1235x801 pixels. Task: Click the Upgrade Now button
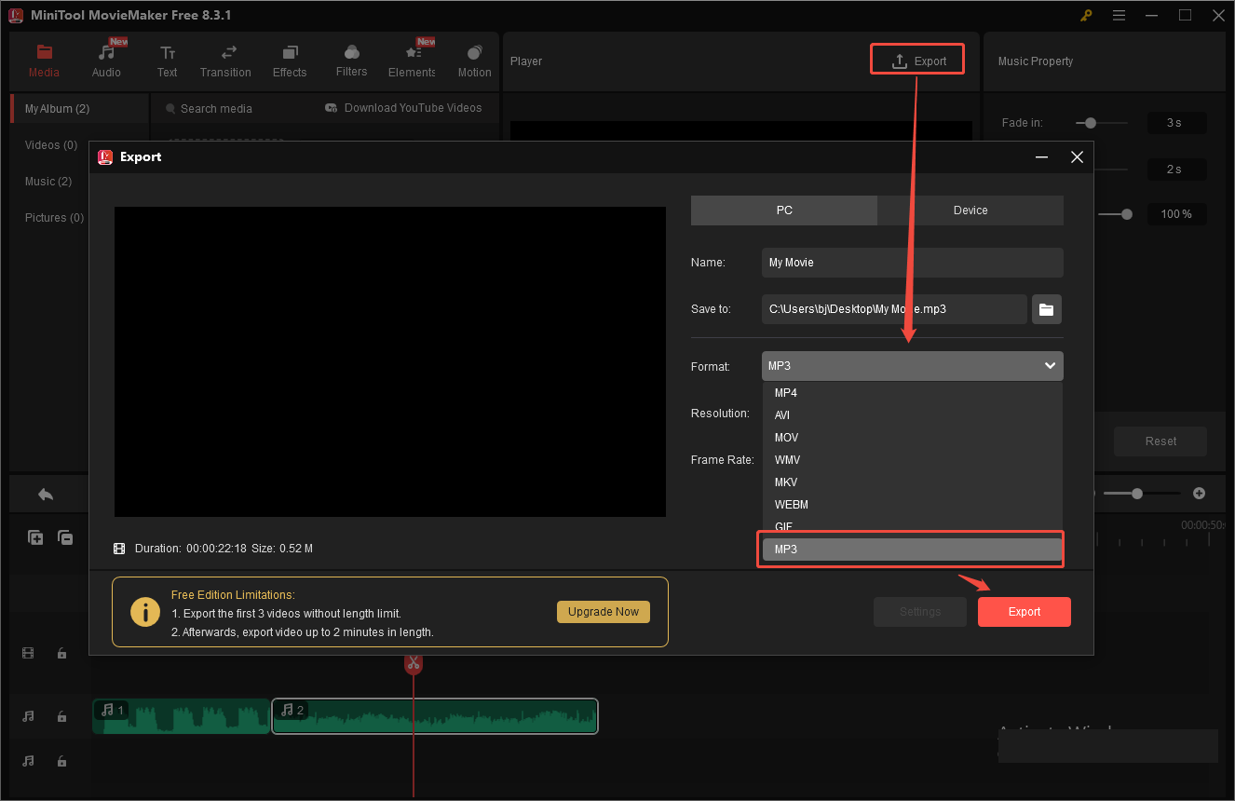tap(603, 612)
